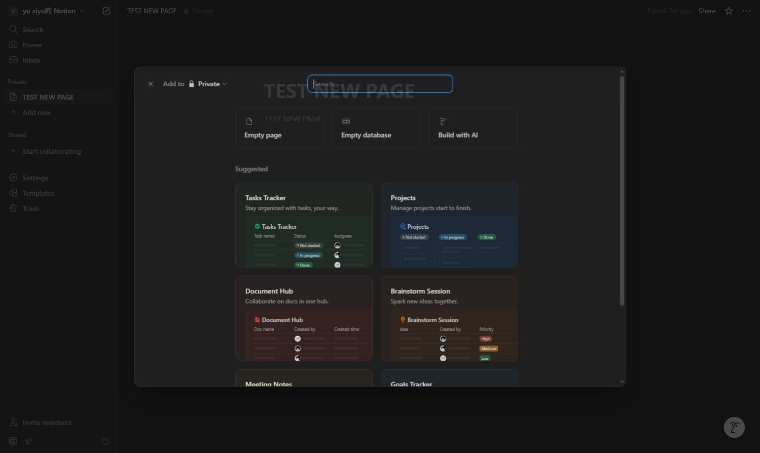The height and width of the screenshot is (453, 760).
Task: Select the Document Hub template
Action: (x=304, y=318)
